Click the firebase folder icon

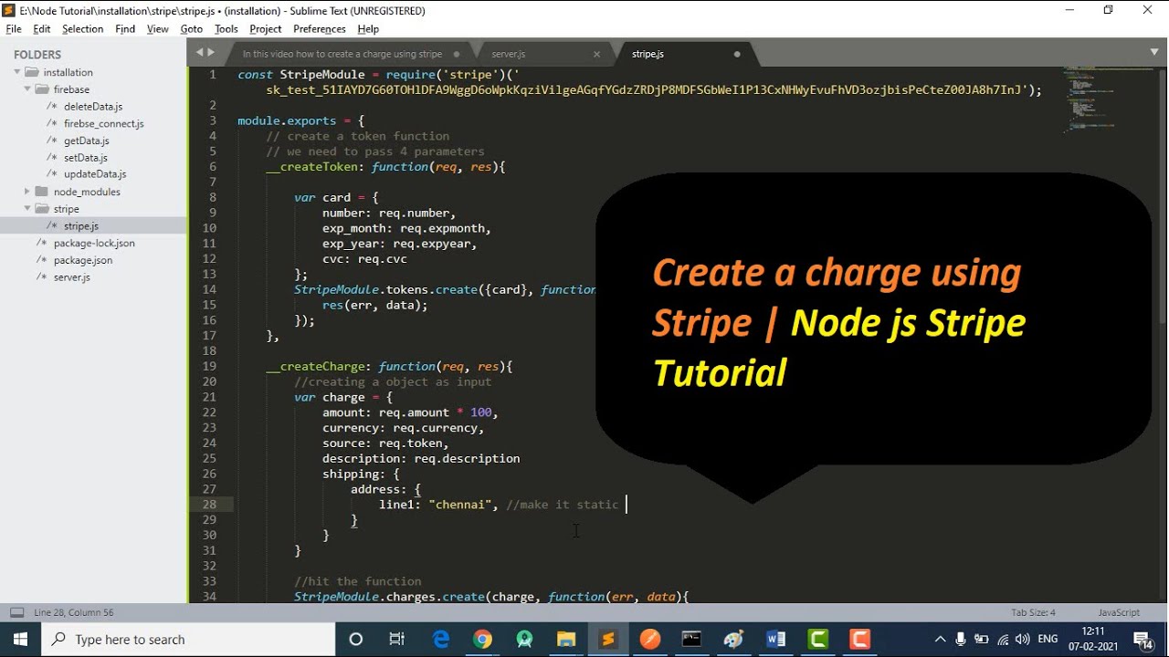pos(42,89)
